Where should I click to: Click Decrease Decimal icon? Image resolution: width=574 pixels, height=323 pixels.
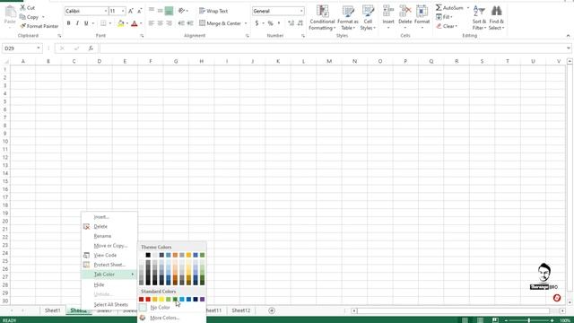pos(300,23)
